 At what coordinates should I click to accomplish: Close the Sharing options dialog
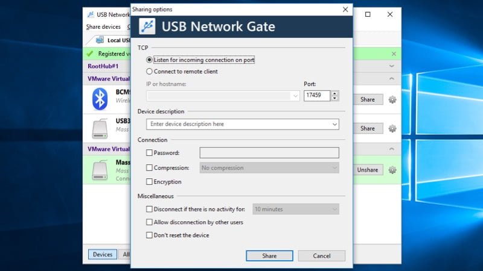click(345, 10)
